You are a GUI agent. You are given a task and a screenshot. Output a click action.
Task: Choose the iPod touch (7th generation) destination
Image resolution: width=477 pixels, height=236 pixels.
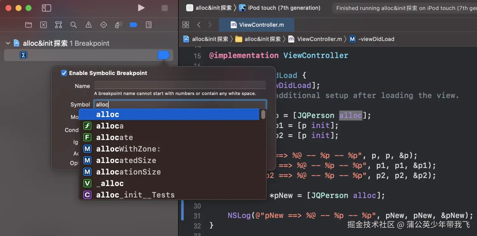pos(280,8)
